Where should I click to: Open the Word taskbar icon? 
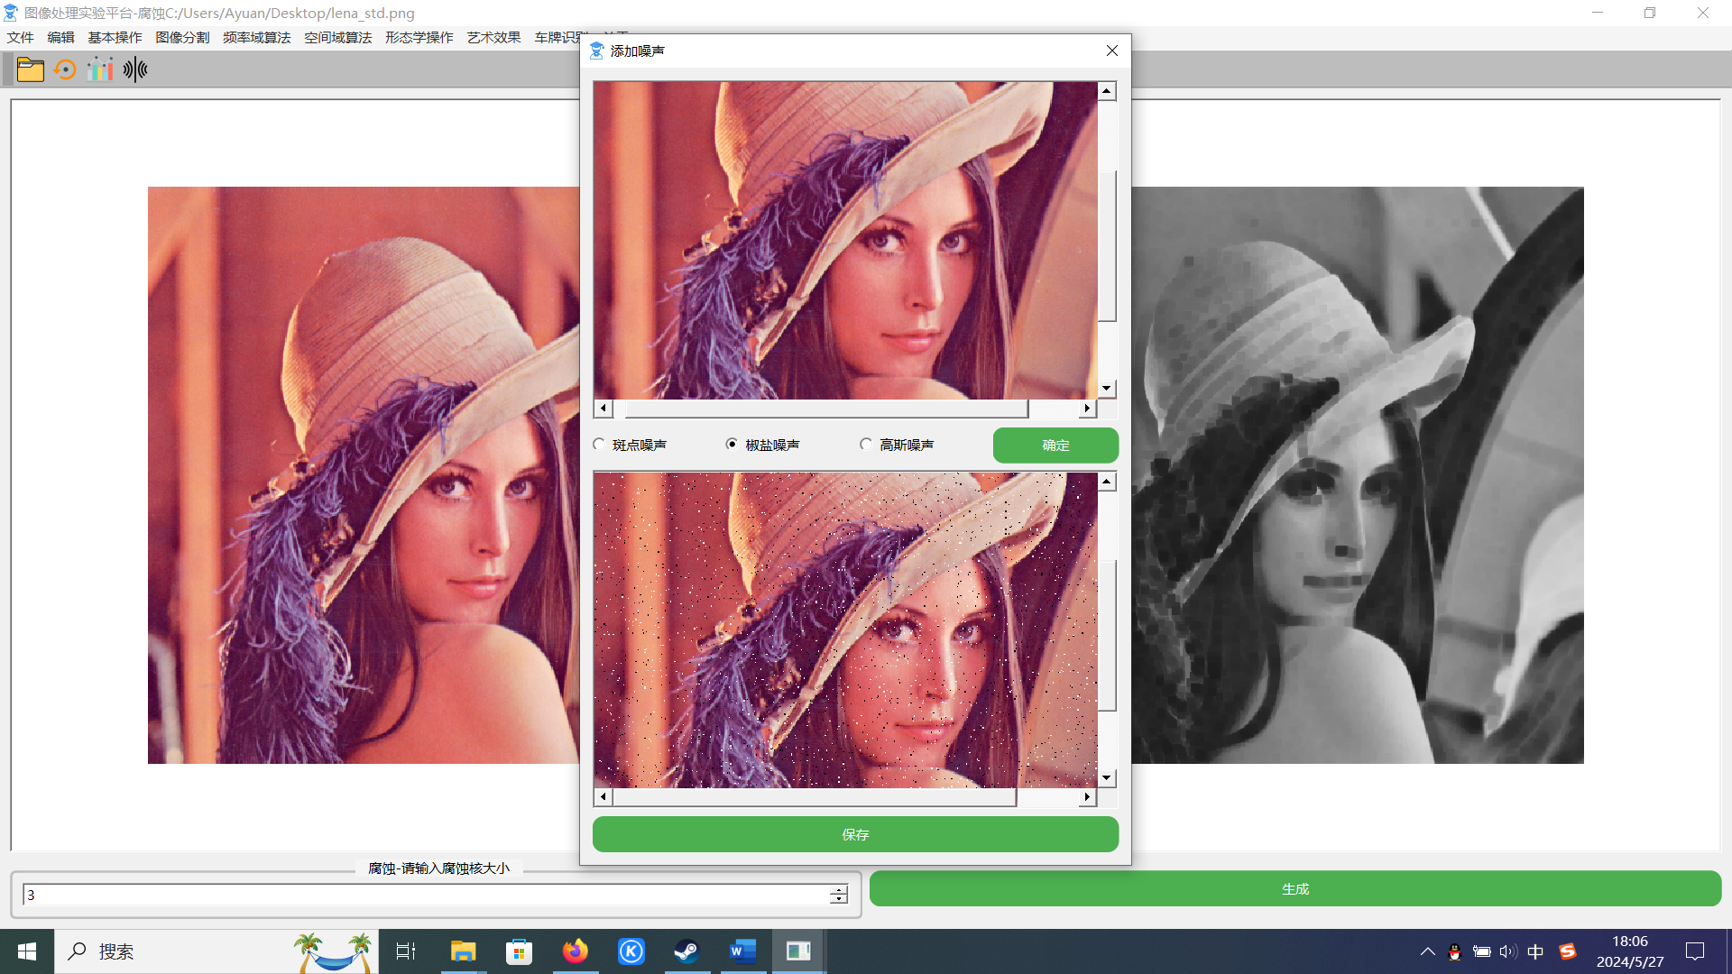pyautogui.click(x=742, y=951)
